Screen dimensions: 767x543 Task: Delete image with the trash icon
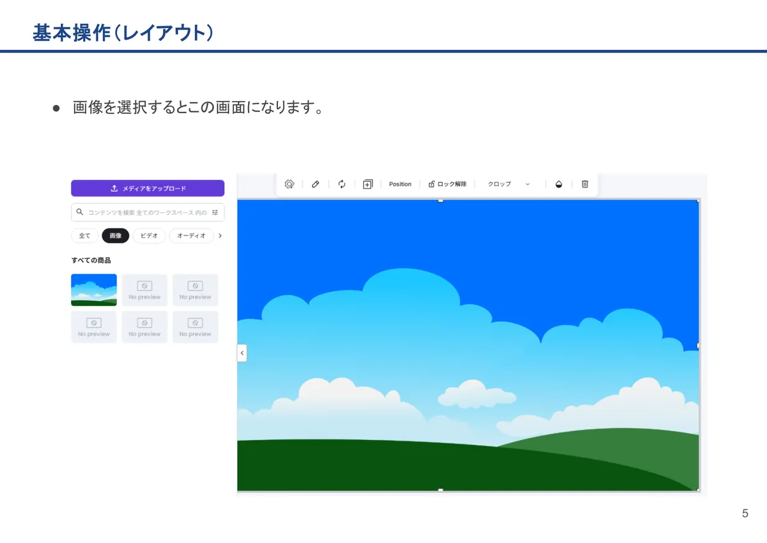pos(585,184)
